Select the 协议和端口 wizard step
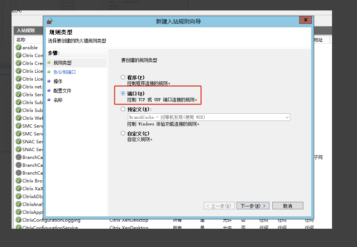Screen dimensions: 357x247 (64, 72)
